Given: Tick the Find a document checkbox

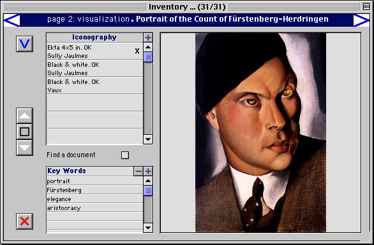Looking at the screenshot, I should click(x=125, y=155).
